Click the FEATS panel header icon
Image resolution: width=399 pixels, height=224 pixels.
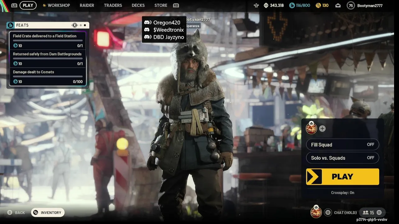[x=10, y=25]
